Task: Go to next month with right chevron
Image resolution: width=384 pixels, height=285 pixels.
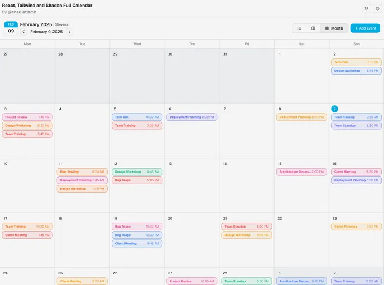Action: (x=69, y=32)
